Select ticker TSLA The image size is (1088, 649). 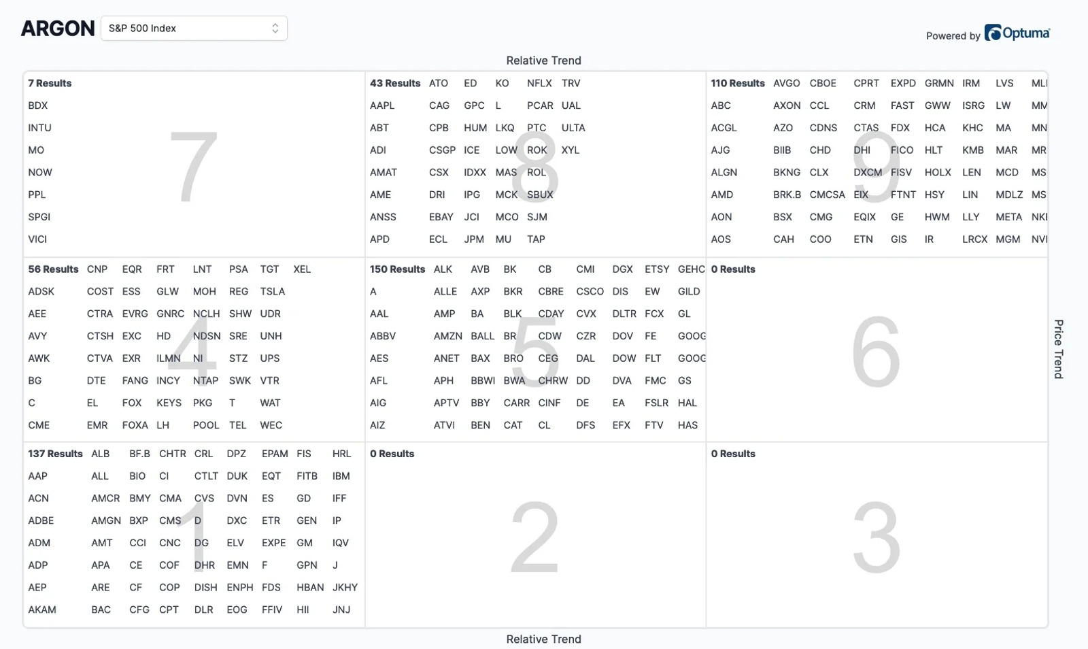[x=273, y=291]
